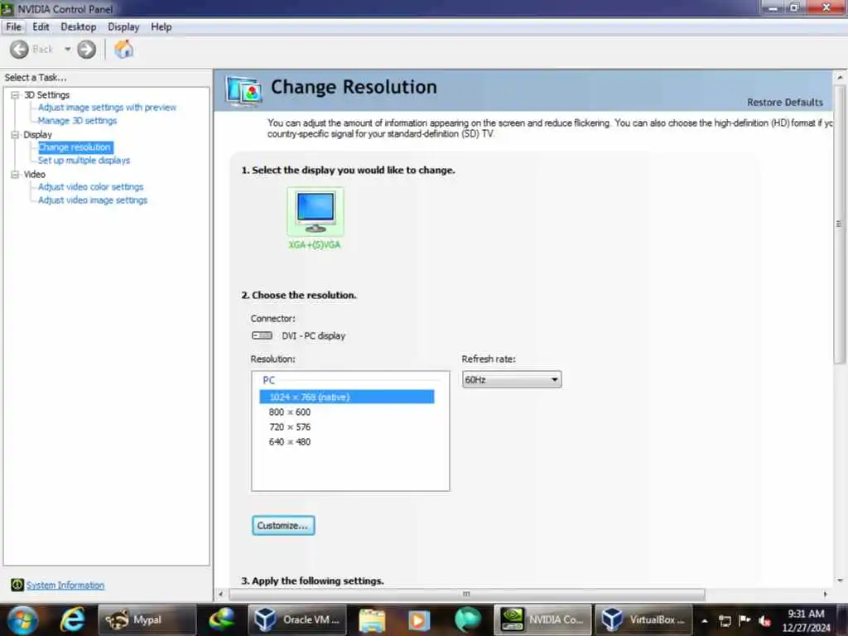Open the File menu
This screenshot has height=636, width=848.
coord(13,27)
